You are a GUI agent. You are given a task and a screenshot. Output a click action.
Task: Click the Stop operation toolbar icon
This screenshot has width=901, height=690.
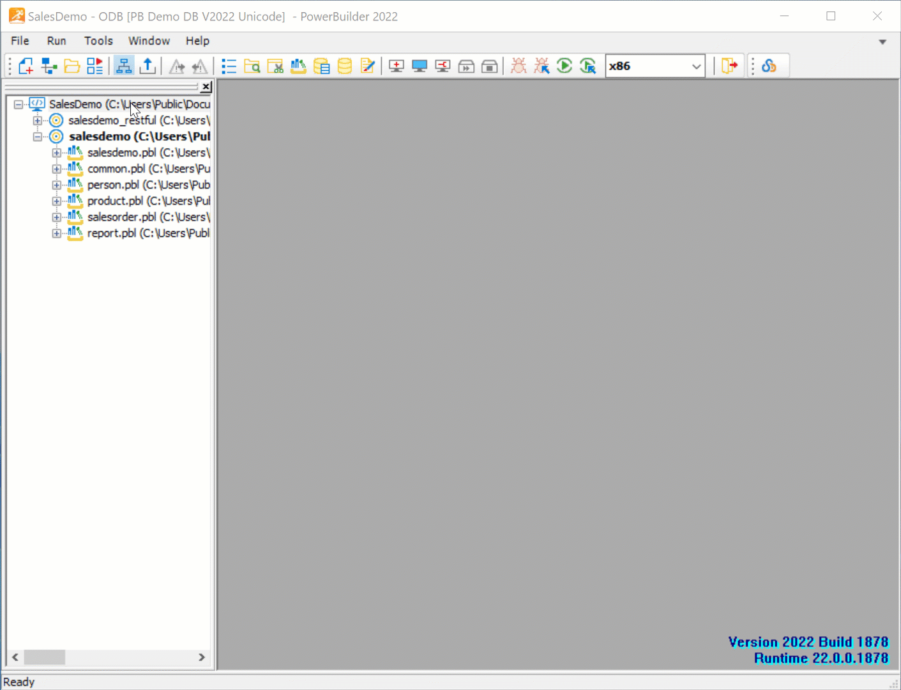490,66
